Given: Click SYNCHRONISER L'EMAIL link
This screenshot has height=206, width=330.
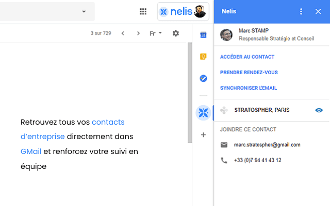Looking at the screenshot, I should [249, 88].
